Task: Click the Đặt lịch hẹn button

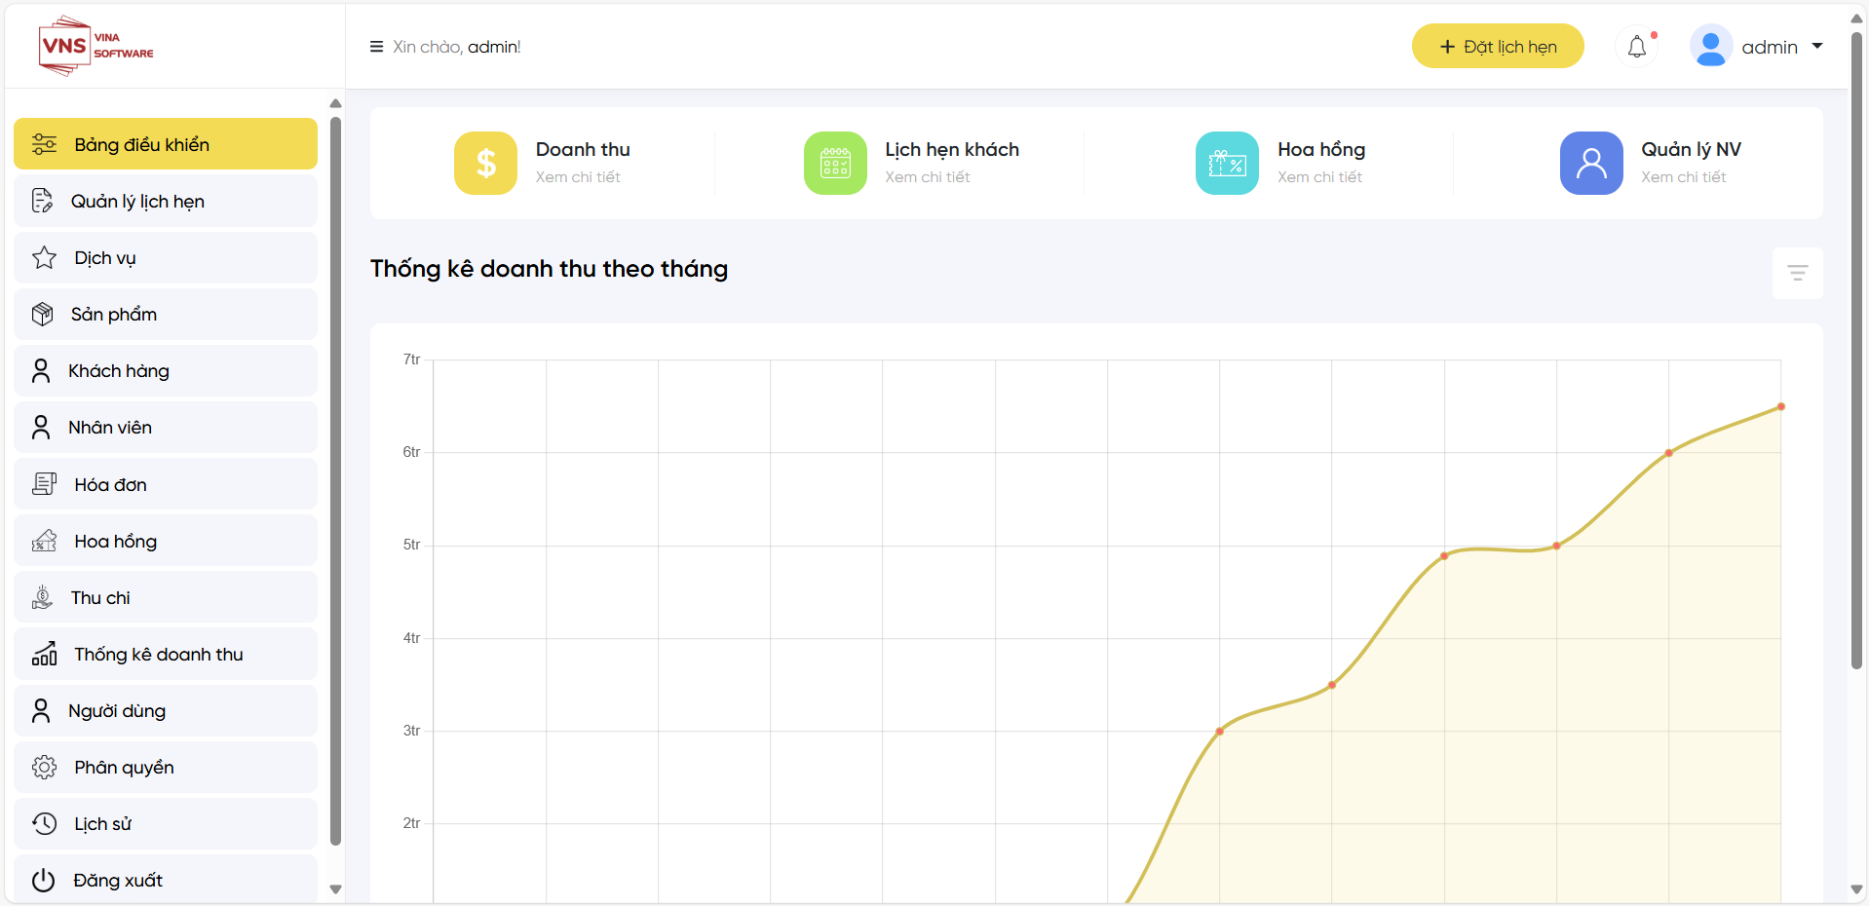Action: tap(1498, 46)
